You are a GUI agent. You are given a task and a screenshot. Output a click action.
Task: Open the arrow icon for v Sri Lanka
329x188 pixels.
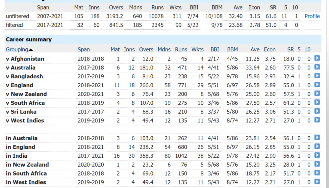click(317, 111)
